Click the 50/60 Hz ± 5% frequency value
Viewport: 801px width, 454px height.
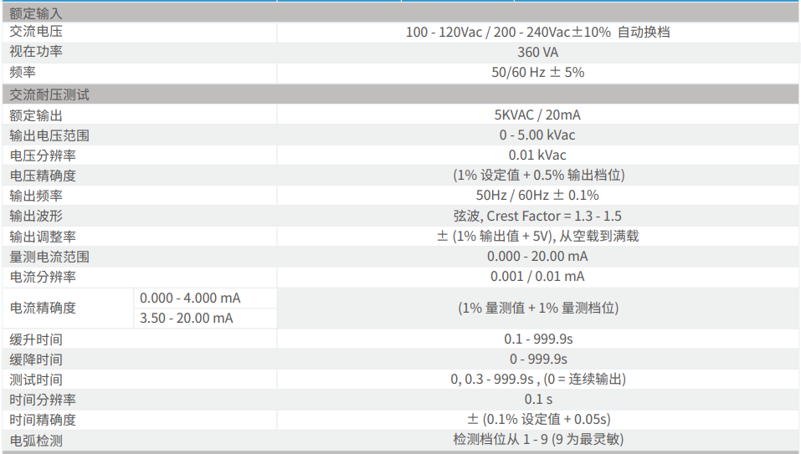[538, 73]
